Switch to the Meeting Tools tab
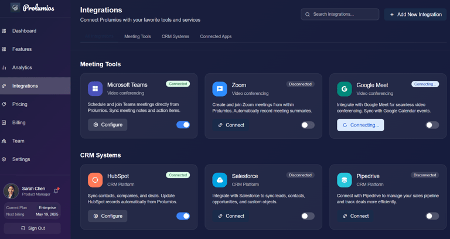This screenshot has width=450, height=239. click(138, 36)
